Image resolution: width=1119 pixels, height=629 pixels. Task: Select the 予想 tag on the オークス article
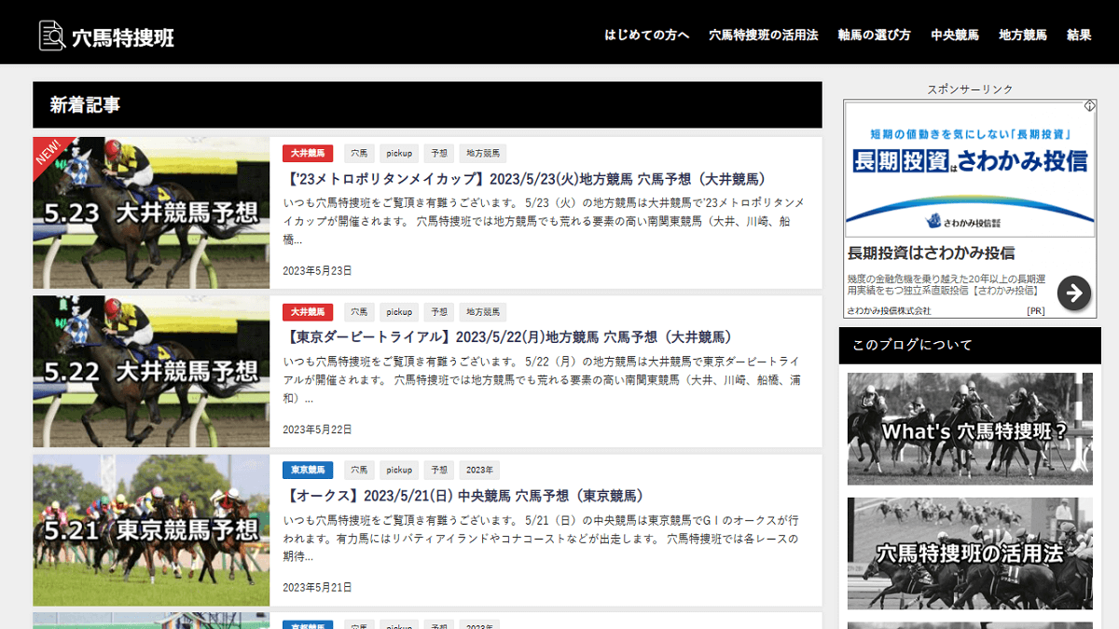pyautogui.click(x=438, y=471)
